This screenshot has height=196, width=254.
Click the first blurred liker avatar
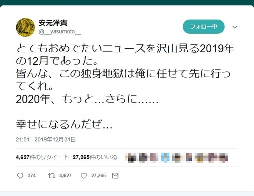pyautogui.click(x=132, y=158)
